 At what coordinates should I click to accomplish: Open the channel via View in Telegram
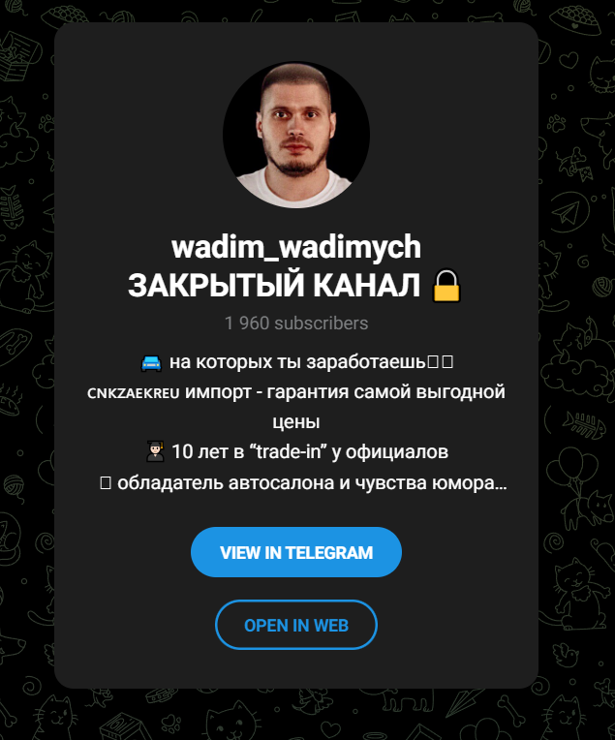pyautogui.click(x=296, y=552)
